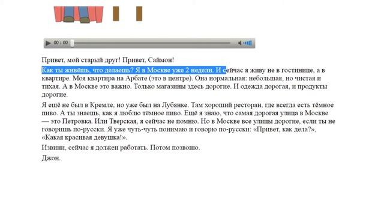Click the greeting line 'Привет, мой старый друг!'
Viewport: 384px width, 216px height.
pyautogui.click(x=81, y=60)
